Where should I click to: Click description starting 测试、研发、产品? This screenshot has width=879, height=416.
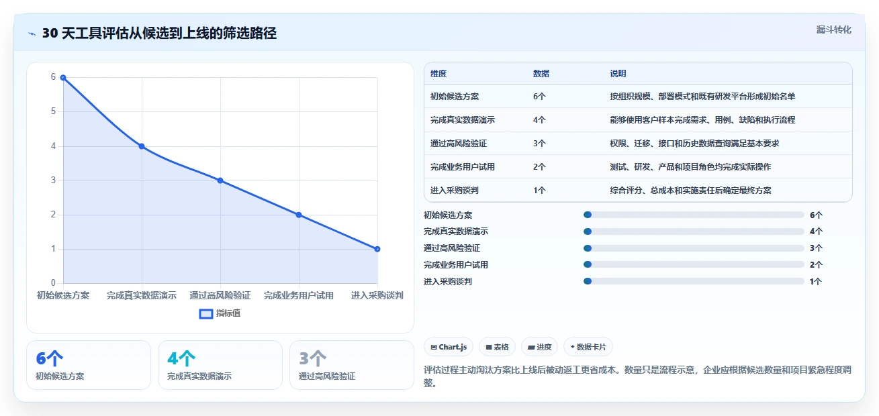tap(690, 167)
